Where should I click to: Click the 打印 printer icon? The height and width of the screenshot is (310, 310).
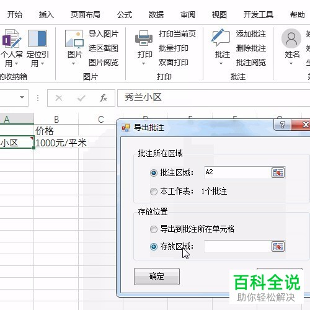coord(144,38)
